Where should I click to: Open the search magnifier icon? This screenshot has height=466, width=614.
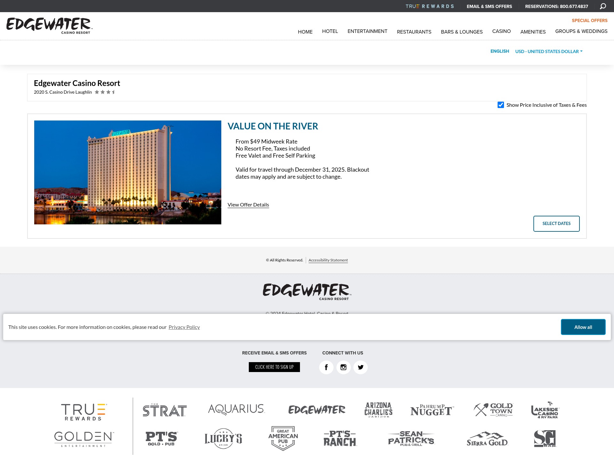coord(603,6)
